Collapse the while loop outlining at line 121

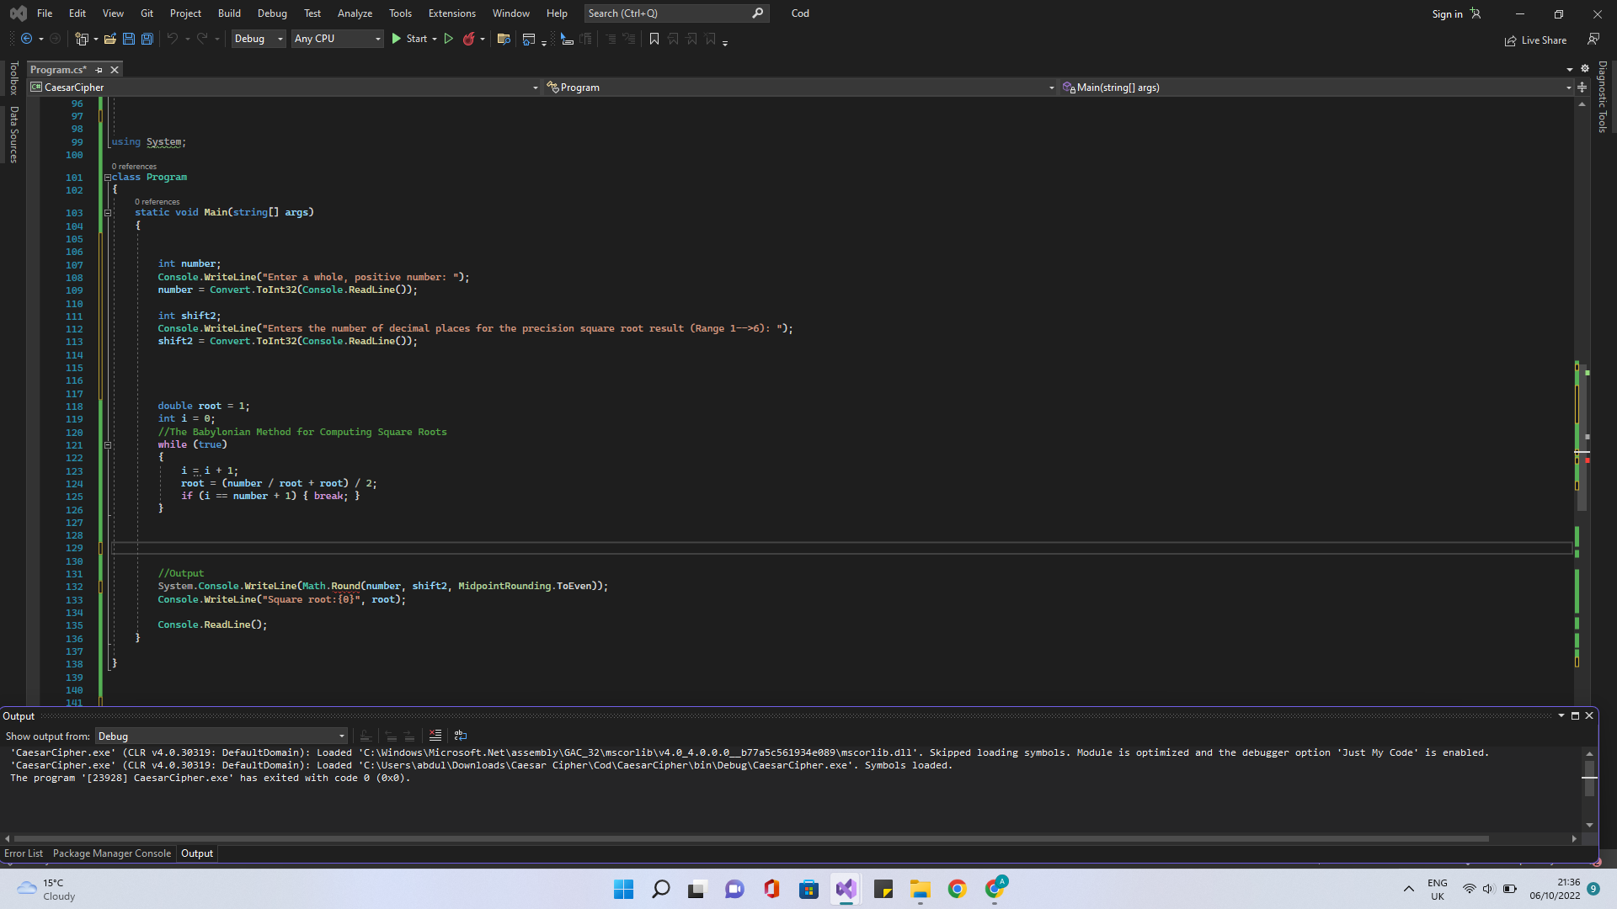(108, 445)
